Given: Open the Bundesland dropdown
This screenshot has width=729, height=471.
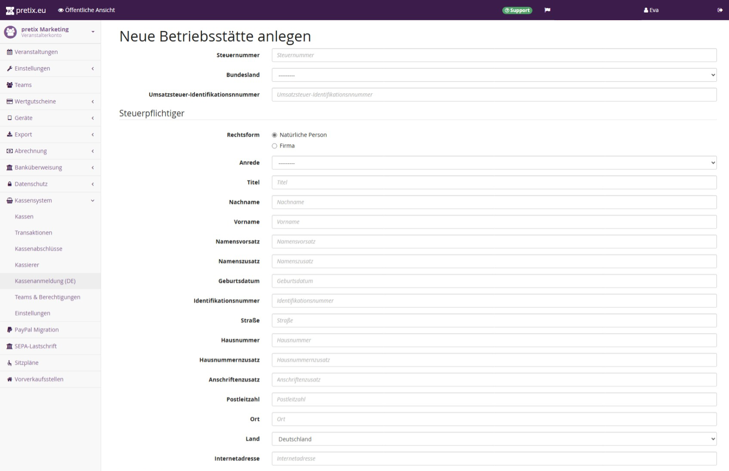Looking at the screenshot, I should (494, 75).
